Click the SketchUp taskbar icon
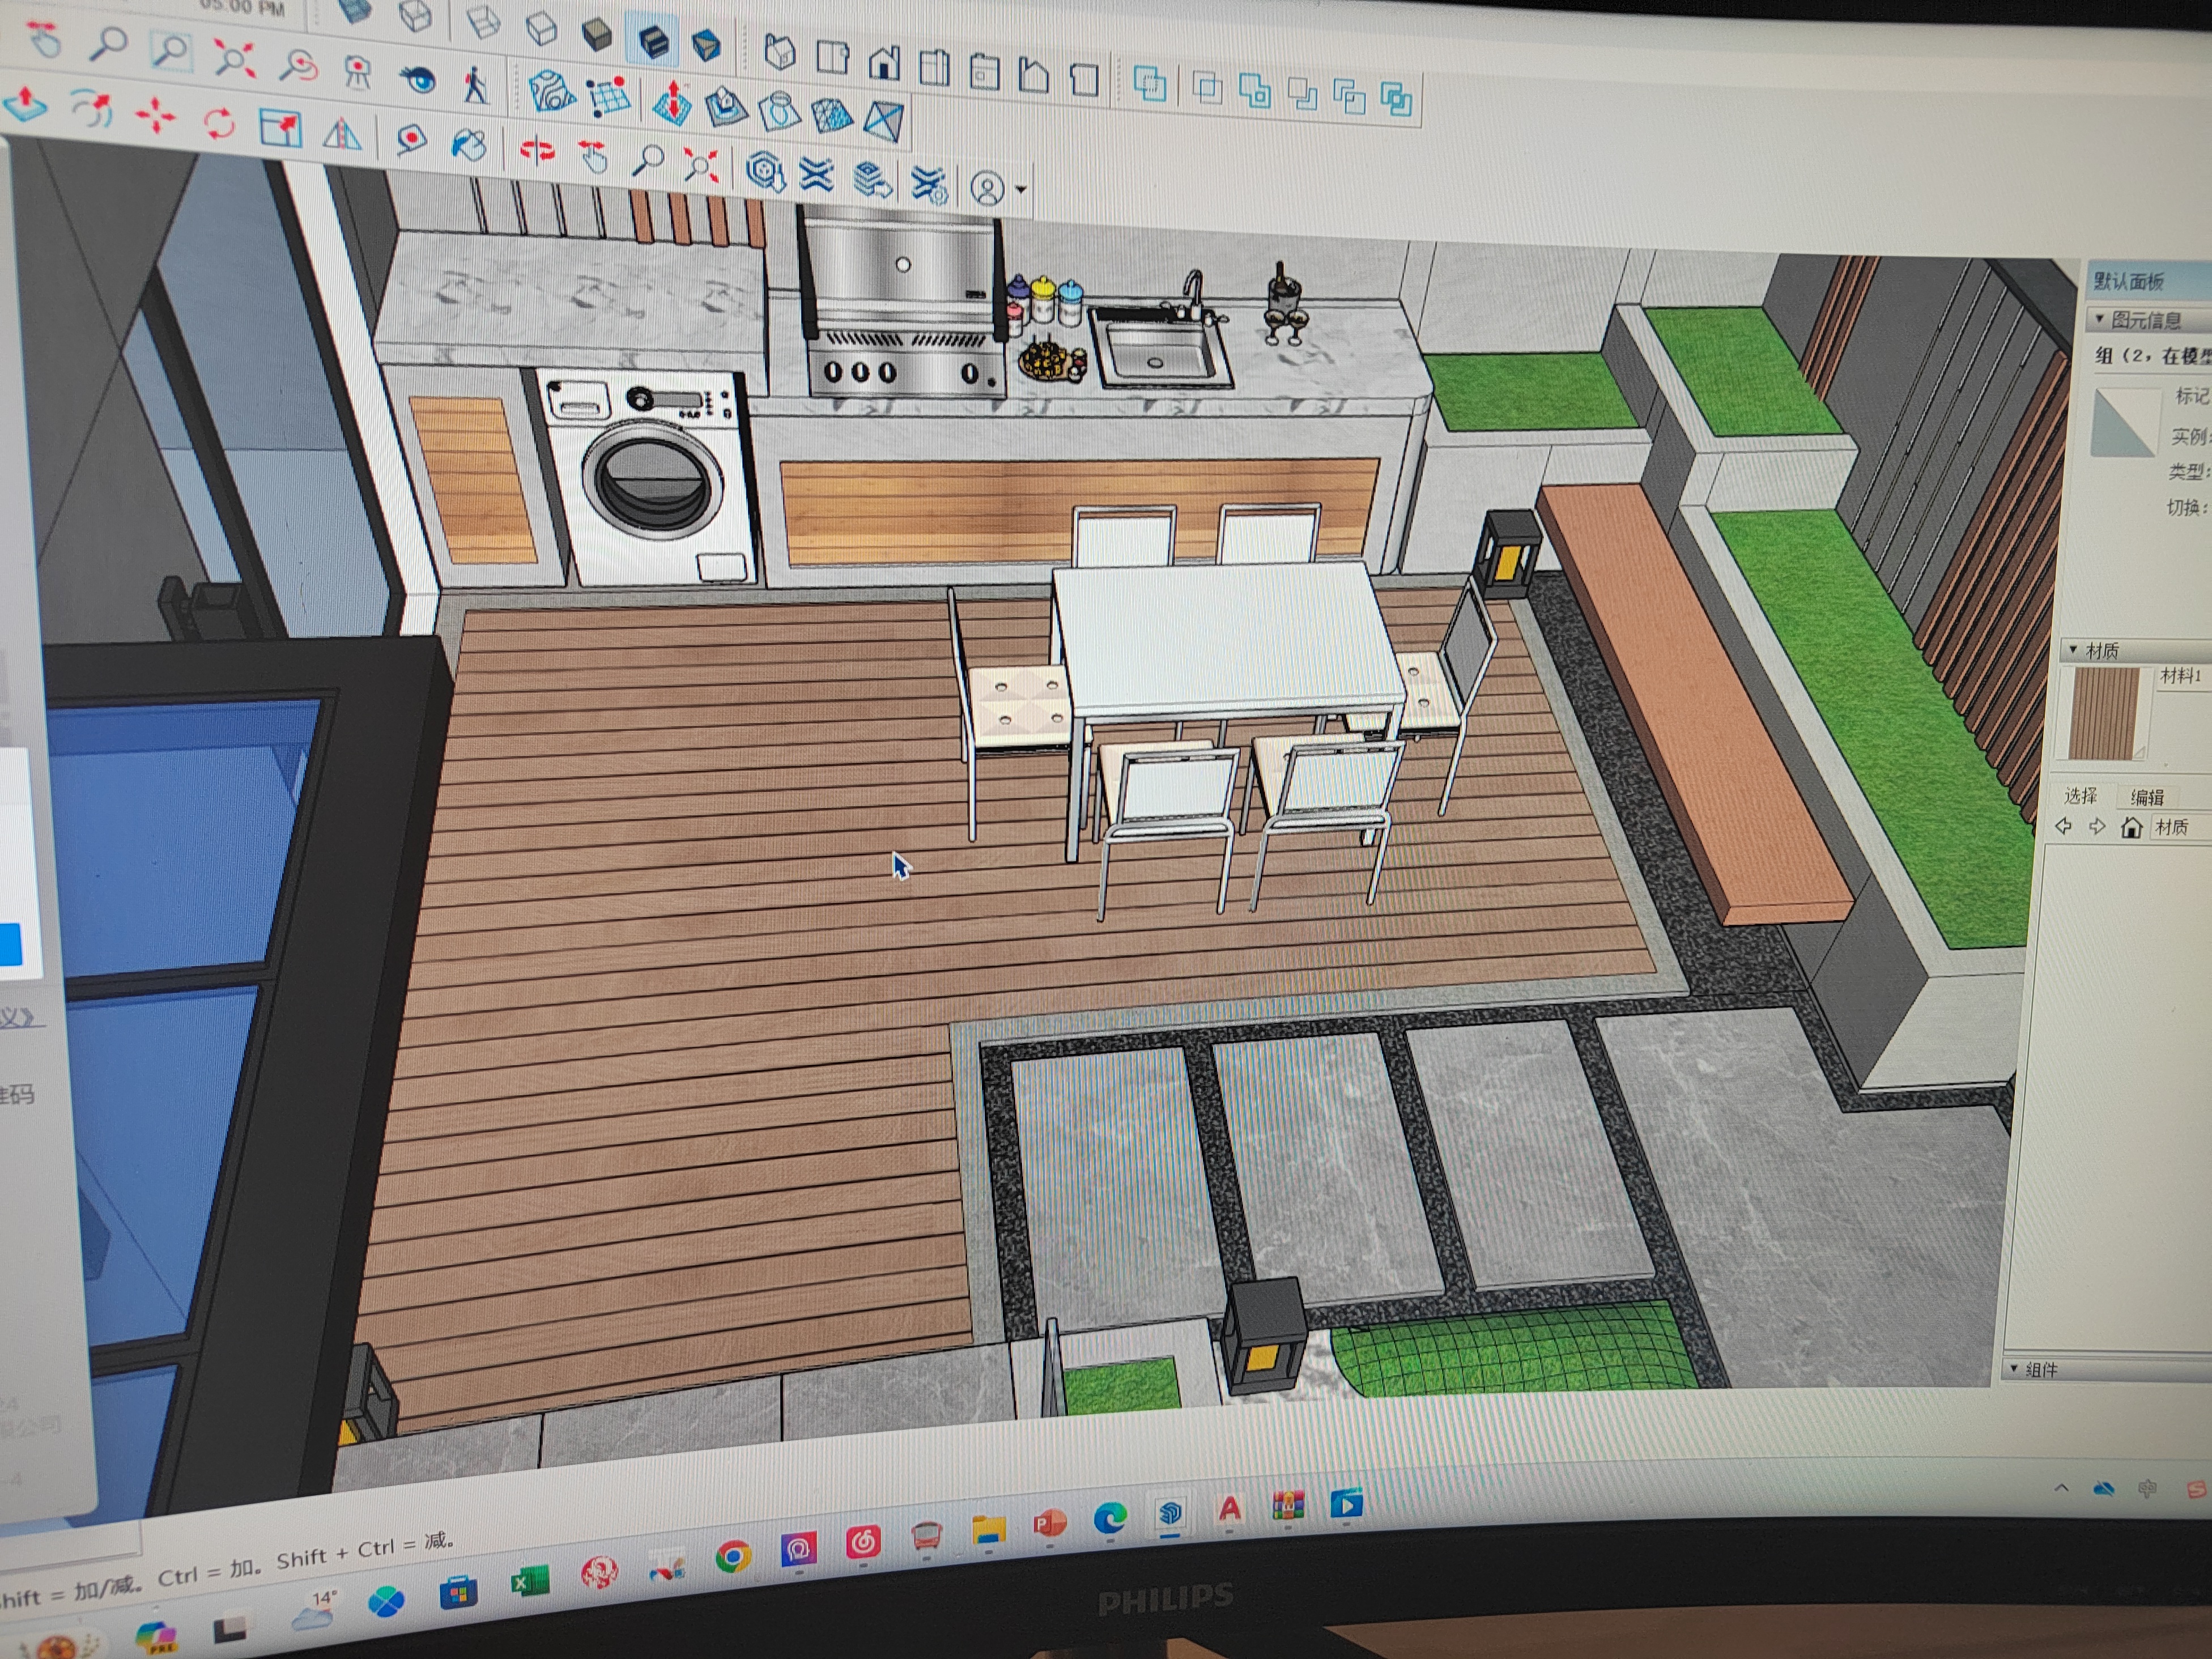This screenshot has height=1659, width=2212. 1170,1513
